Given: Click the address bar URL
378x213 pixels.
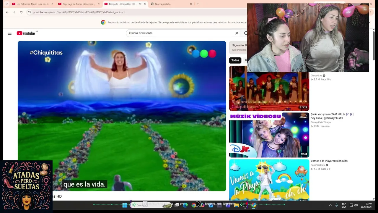Looking at the screenshot, I should tap(79, 12).
